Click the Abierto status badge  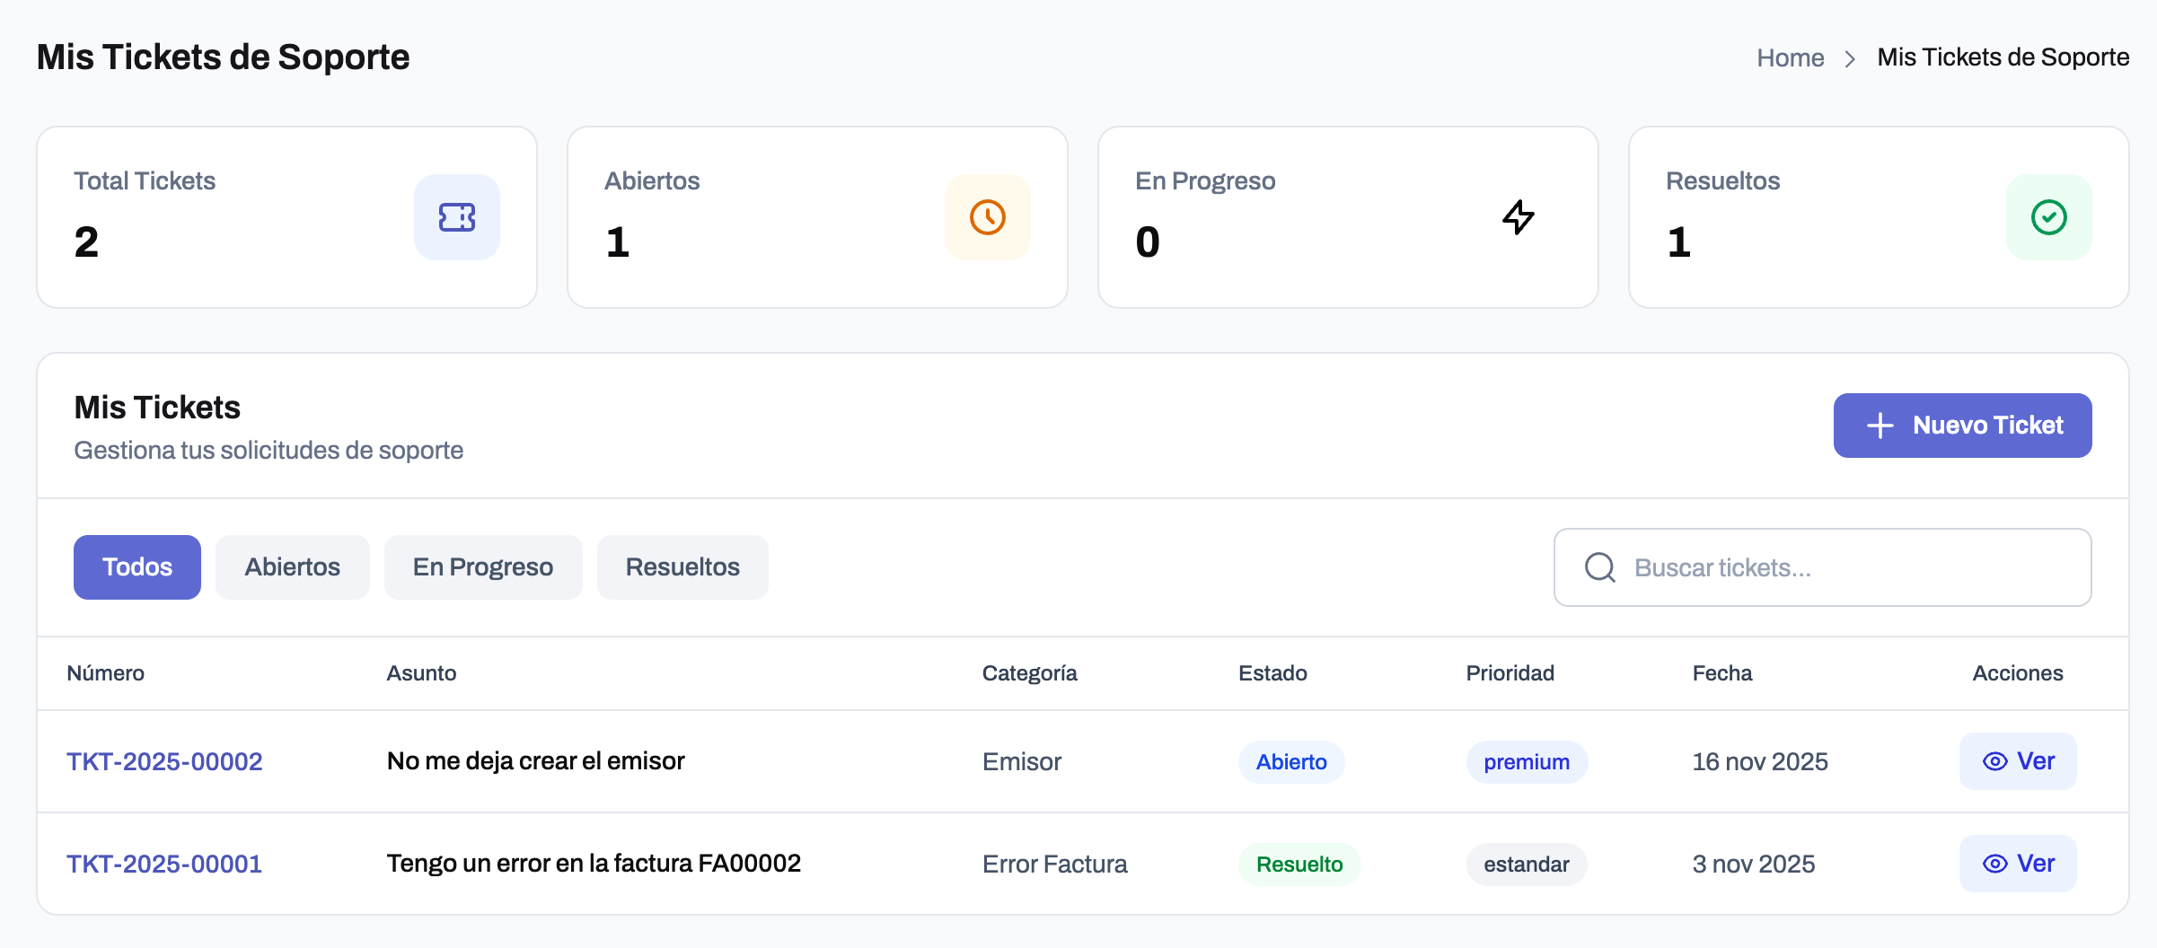tap(1290, 762)
